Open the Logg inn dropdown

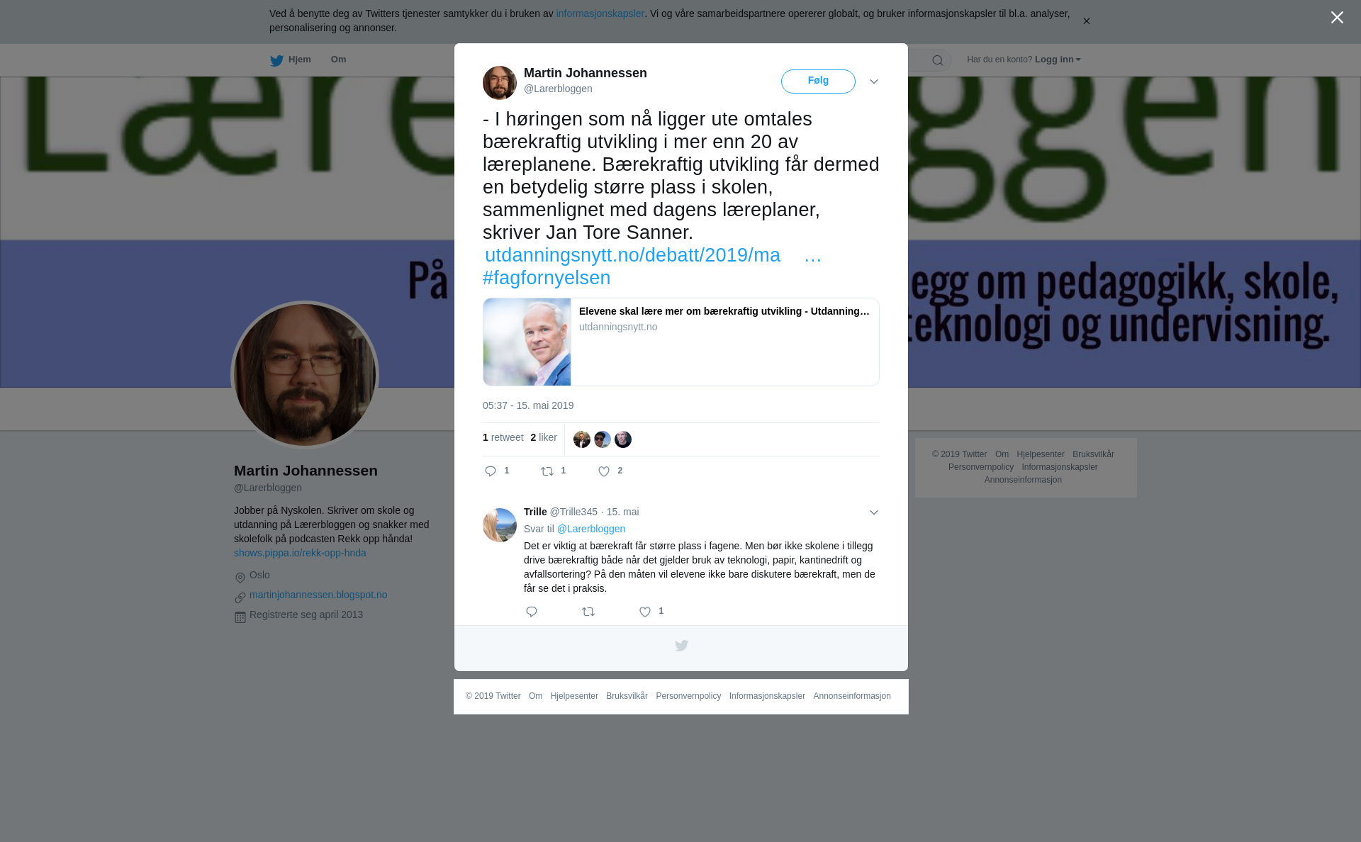(1058, 60)
